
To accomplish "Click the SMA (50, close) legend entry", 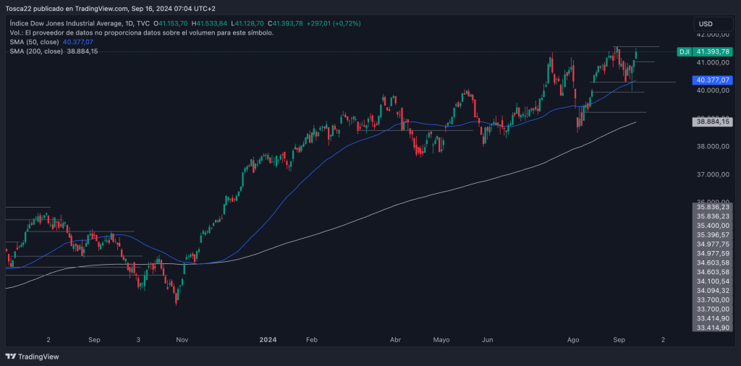I will (x=36, y=42).
